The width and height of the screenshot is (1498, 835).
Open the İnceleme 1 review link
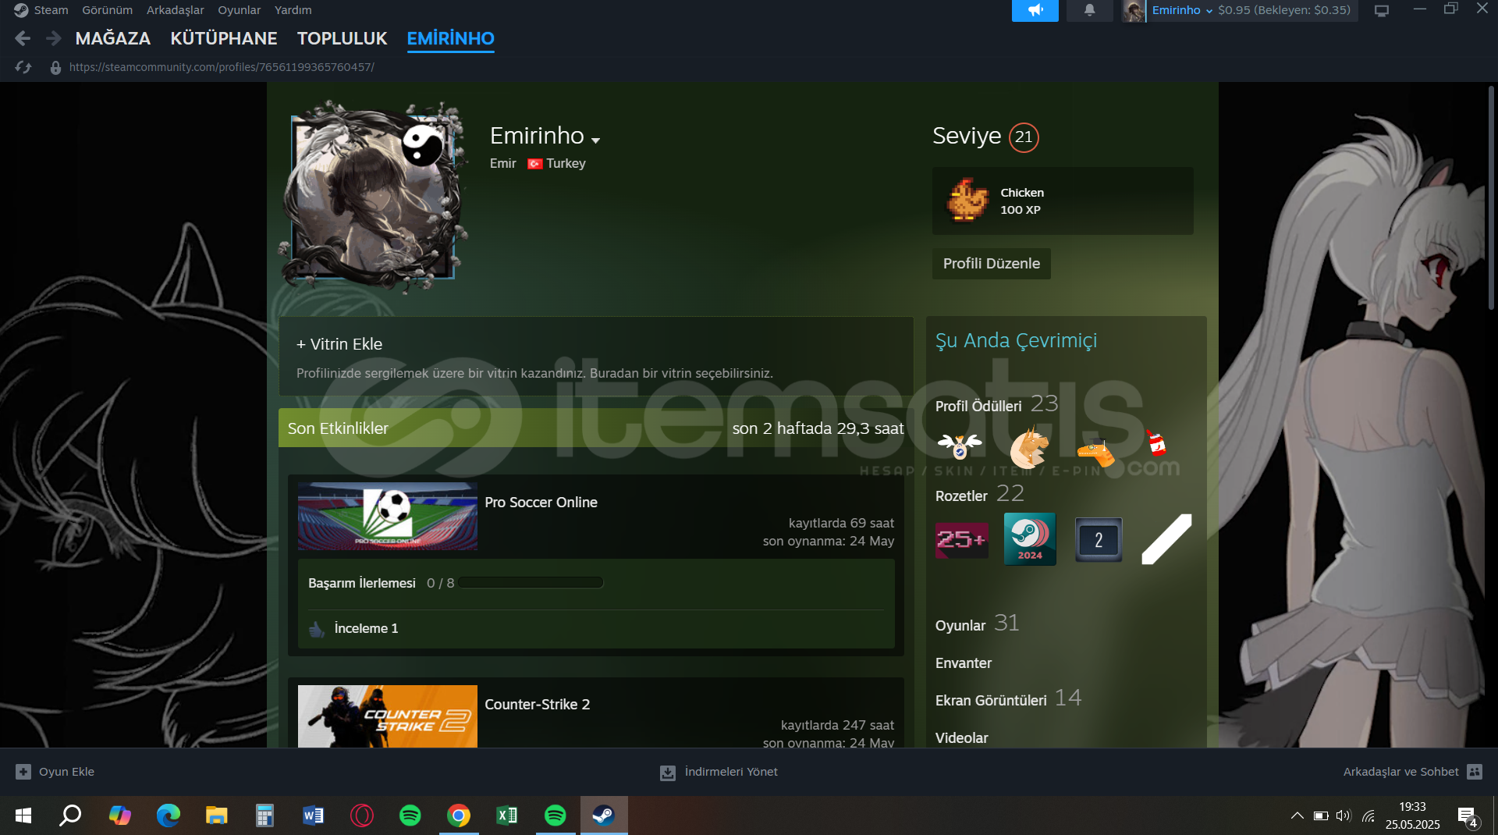[x=366, y=628]
